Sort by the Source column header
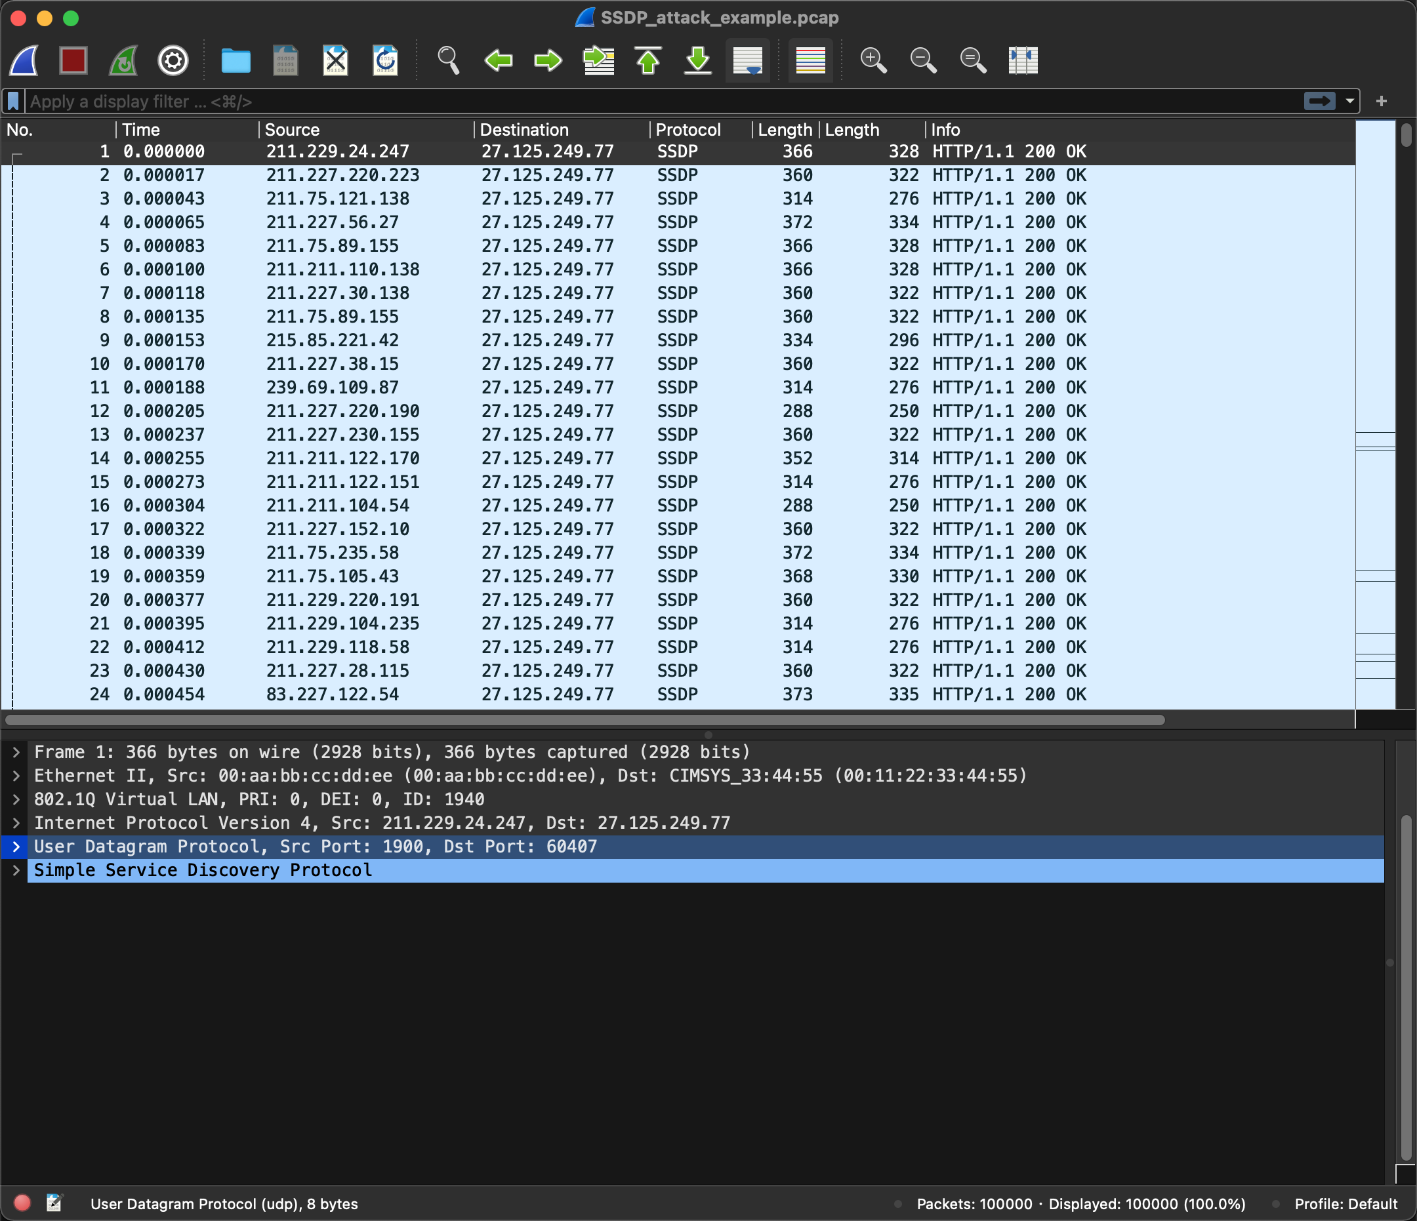The width and height of the screenshot is (1417, 1221). click(292, 130)
